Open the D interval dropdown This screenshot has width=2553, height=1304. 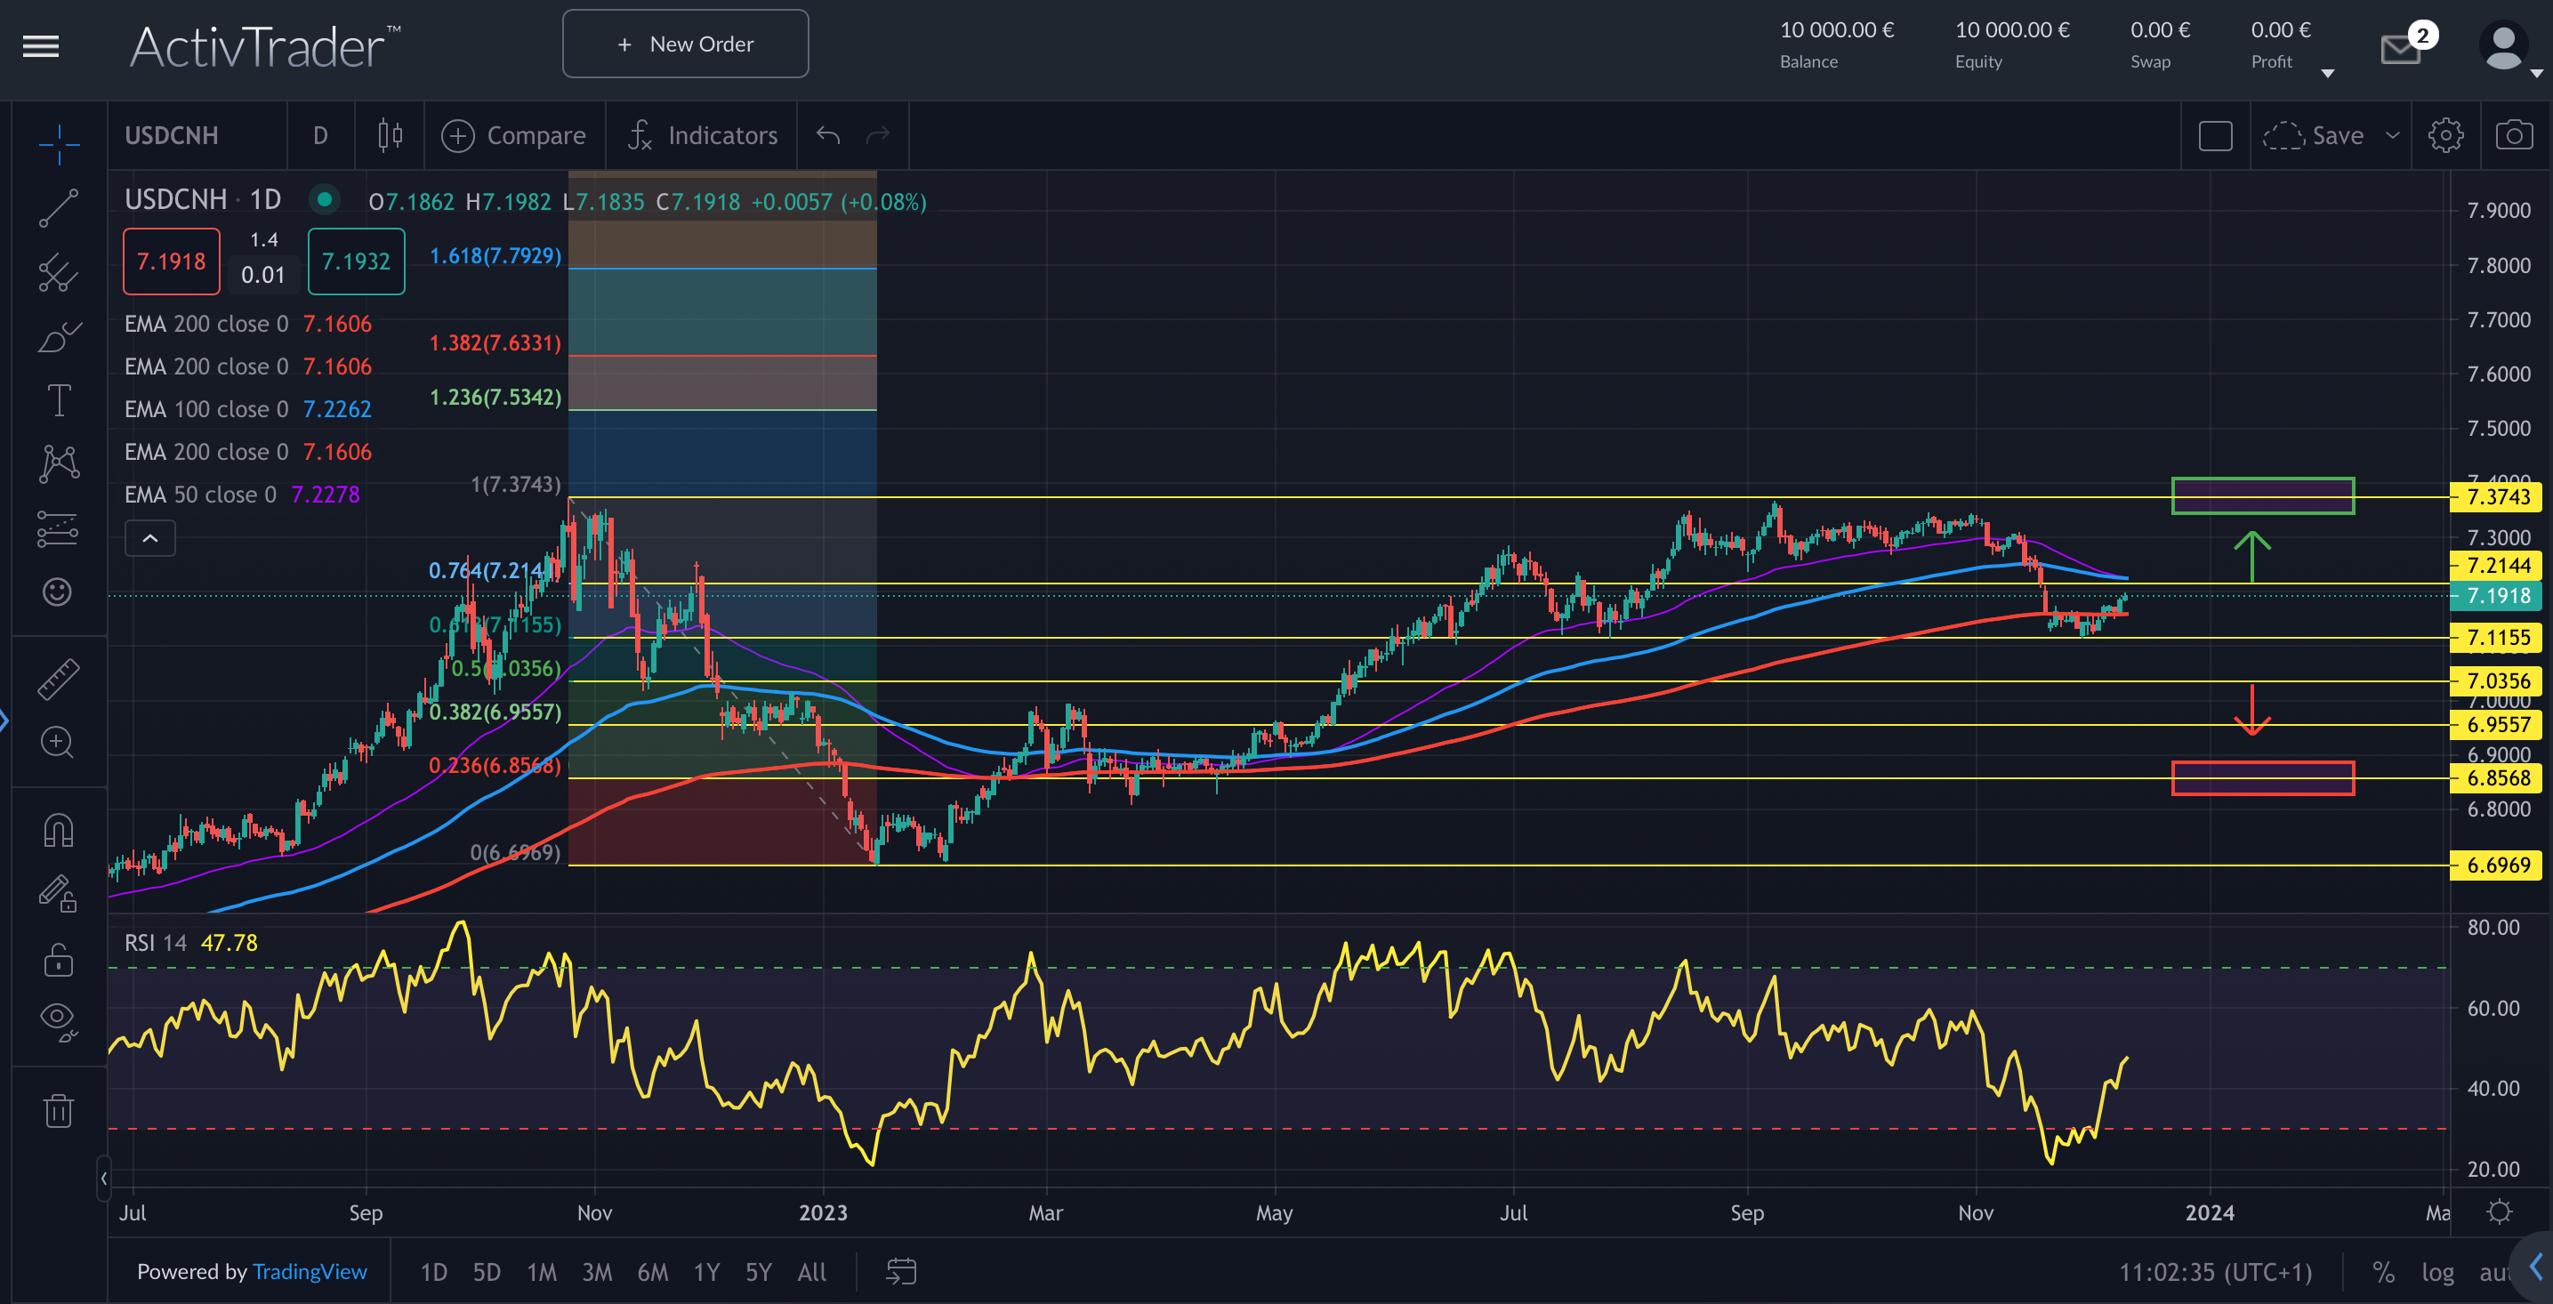320,135
